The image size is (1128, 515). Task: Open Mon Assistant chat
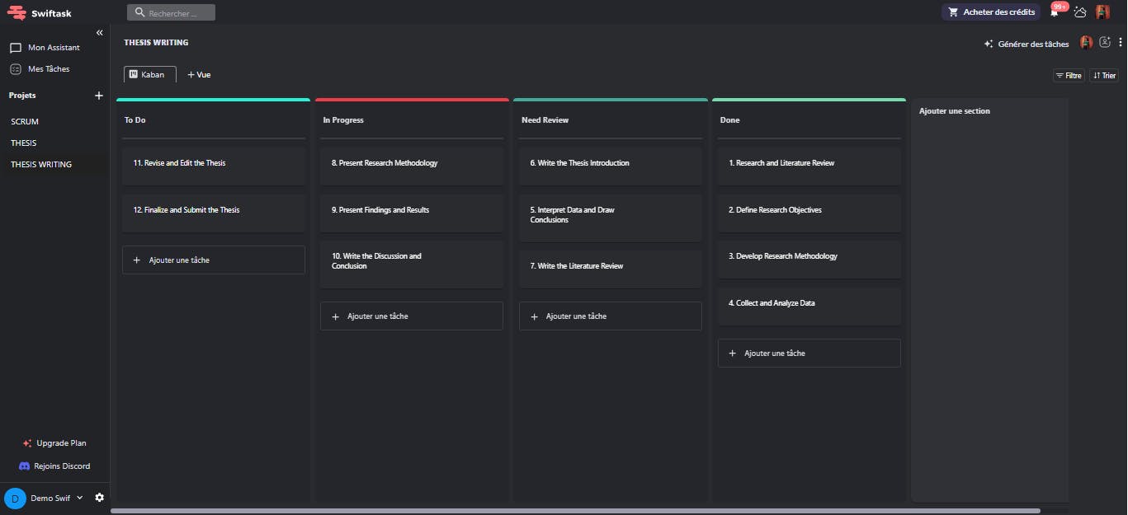point(54,48)
